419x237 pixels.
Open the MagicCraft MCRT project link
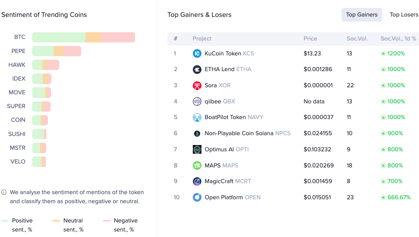click(228, 181)
